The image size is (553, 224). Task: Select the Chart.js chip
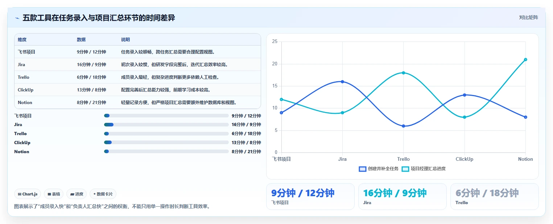pos(28,194)
